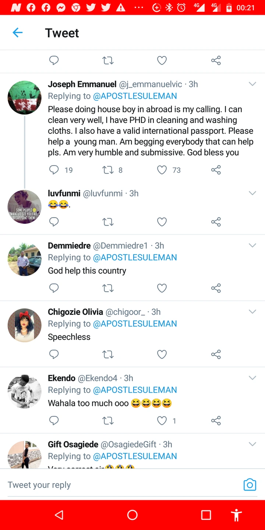Like Joseph Emmanuel's tweet with 73 likes
Viewport: 265px width, 530px height.
(x=162, y=170)
